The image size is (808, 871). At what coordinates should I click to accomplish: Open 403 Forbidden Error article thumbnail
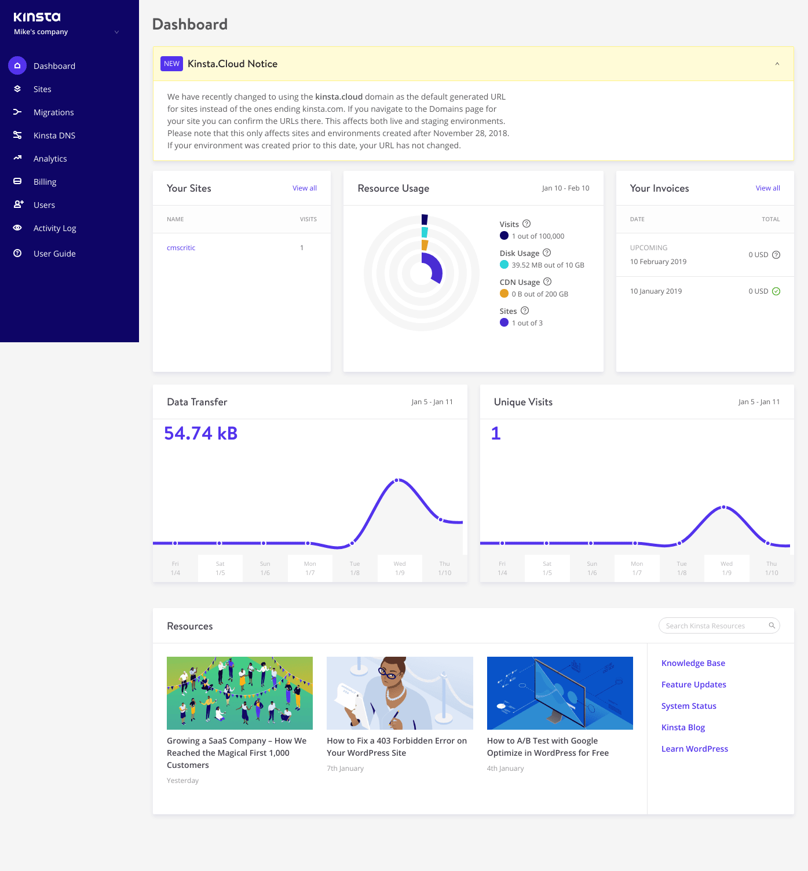click(x=400, y=693)
